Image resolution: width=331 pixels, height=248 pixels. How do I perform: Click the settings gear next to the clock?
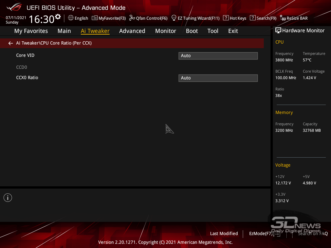coord(58,16)
